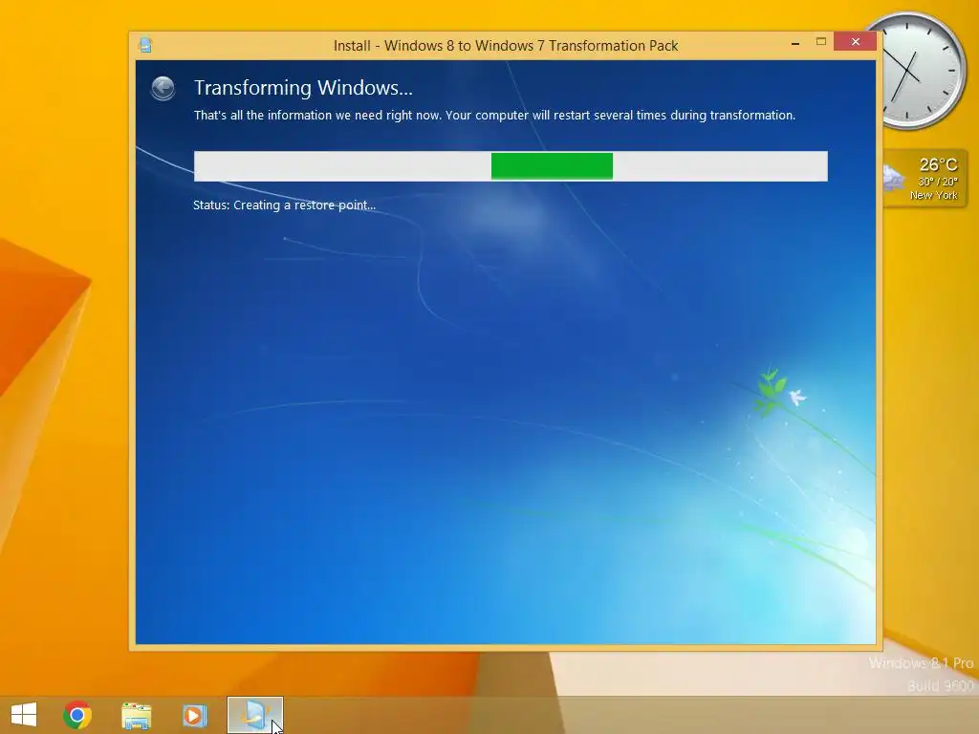The image size is (979, 734).
Task: Maximize the Transformation Pack installer window
Action: [x=821, y=42]
